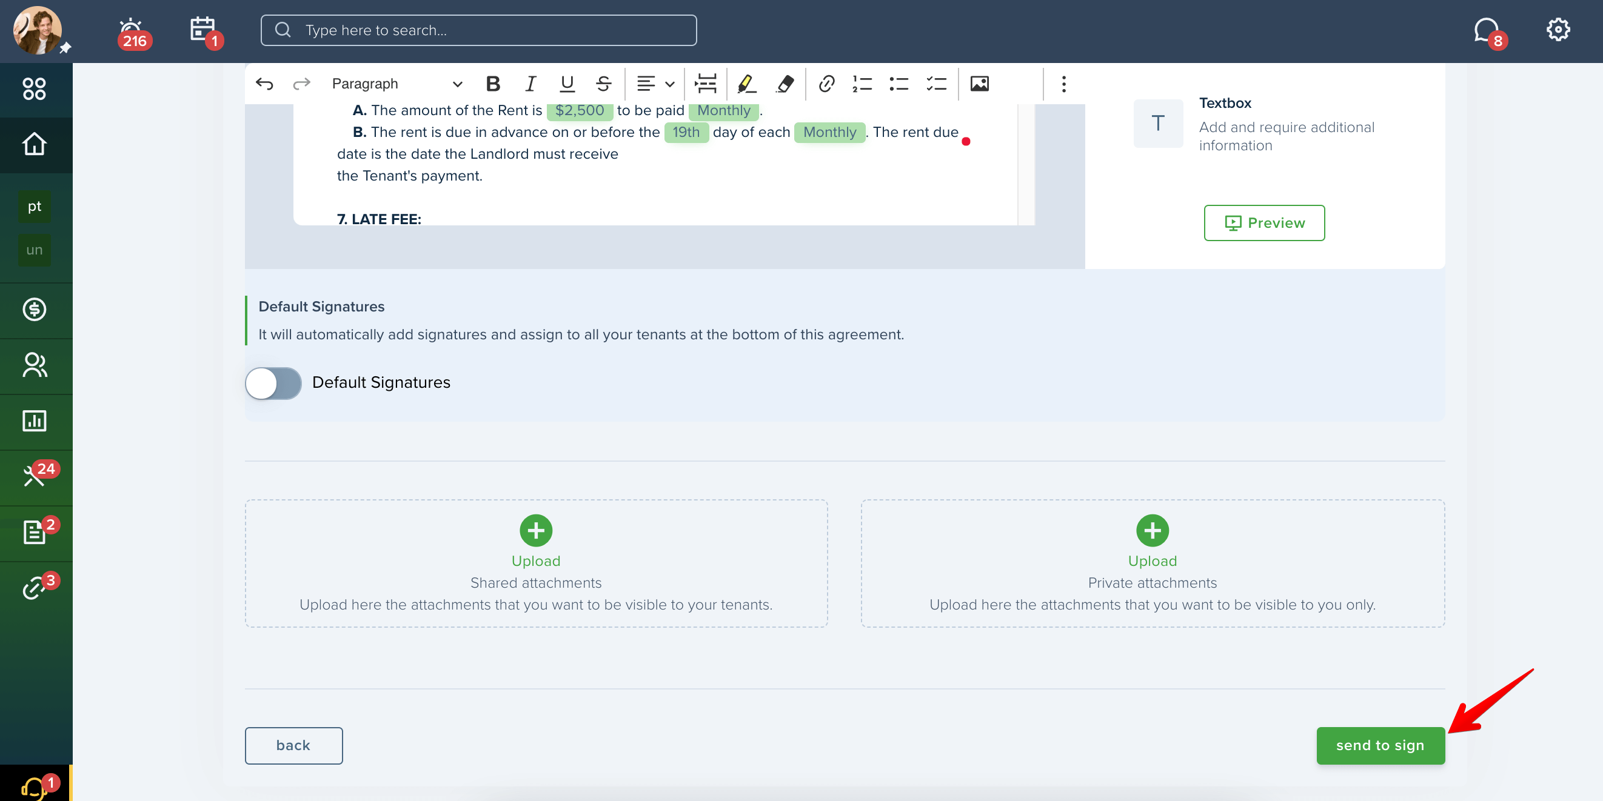Toggle to-do checklist

point(937,84)
